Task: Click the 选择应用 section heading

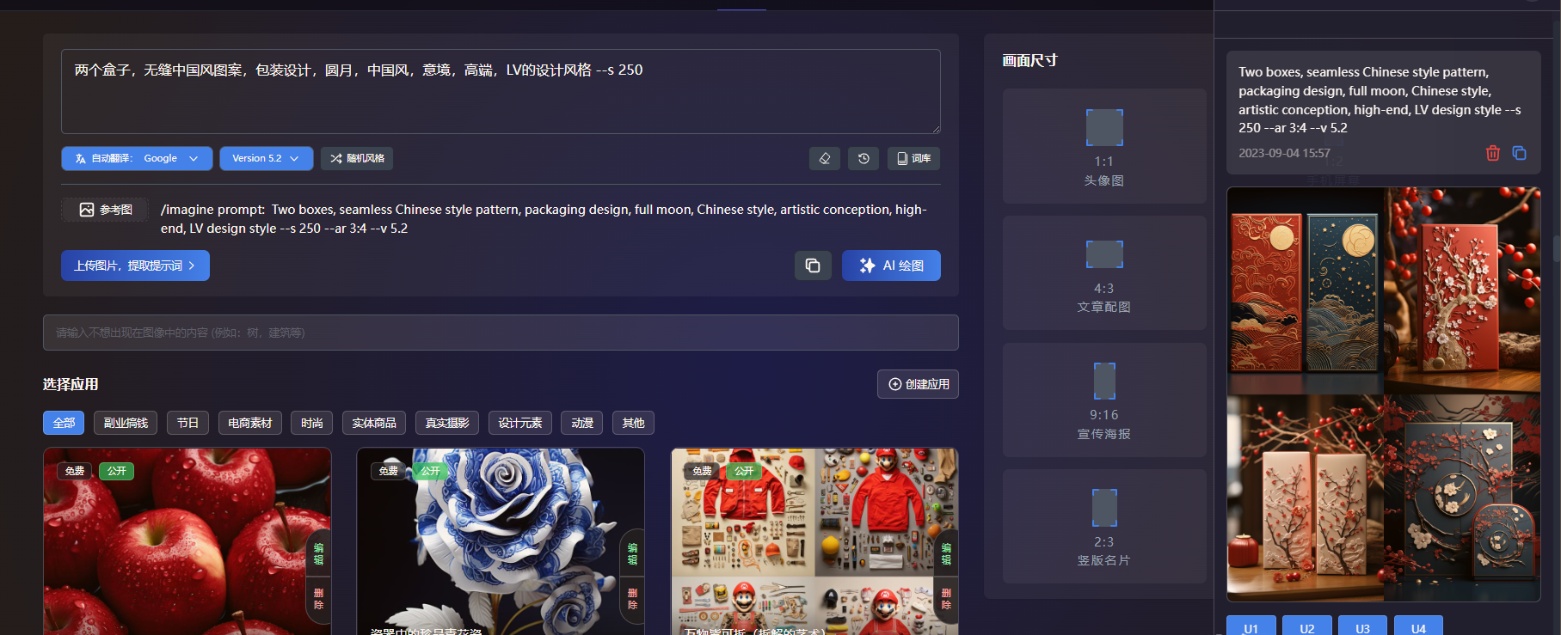Action: 71,384
